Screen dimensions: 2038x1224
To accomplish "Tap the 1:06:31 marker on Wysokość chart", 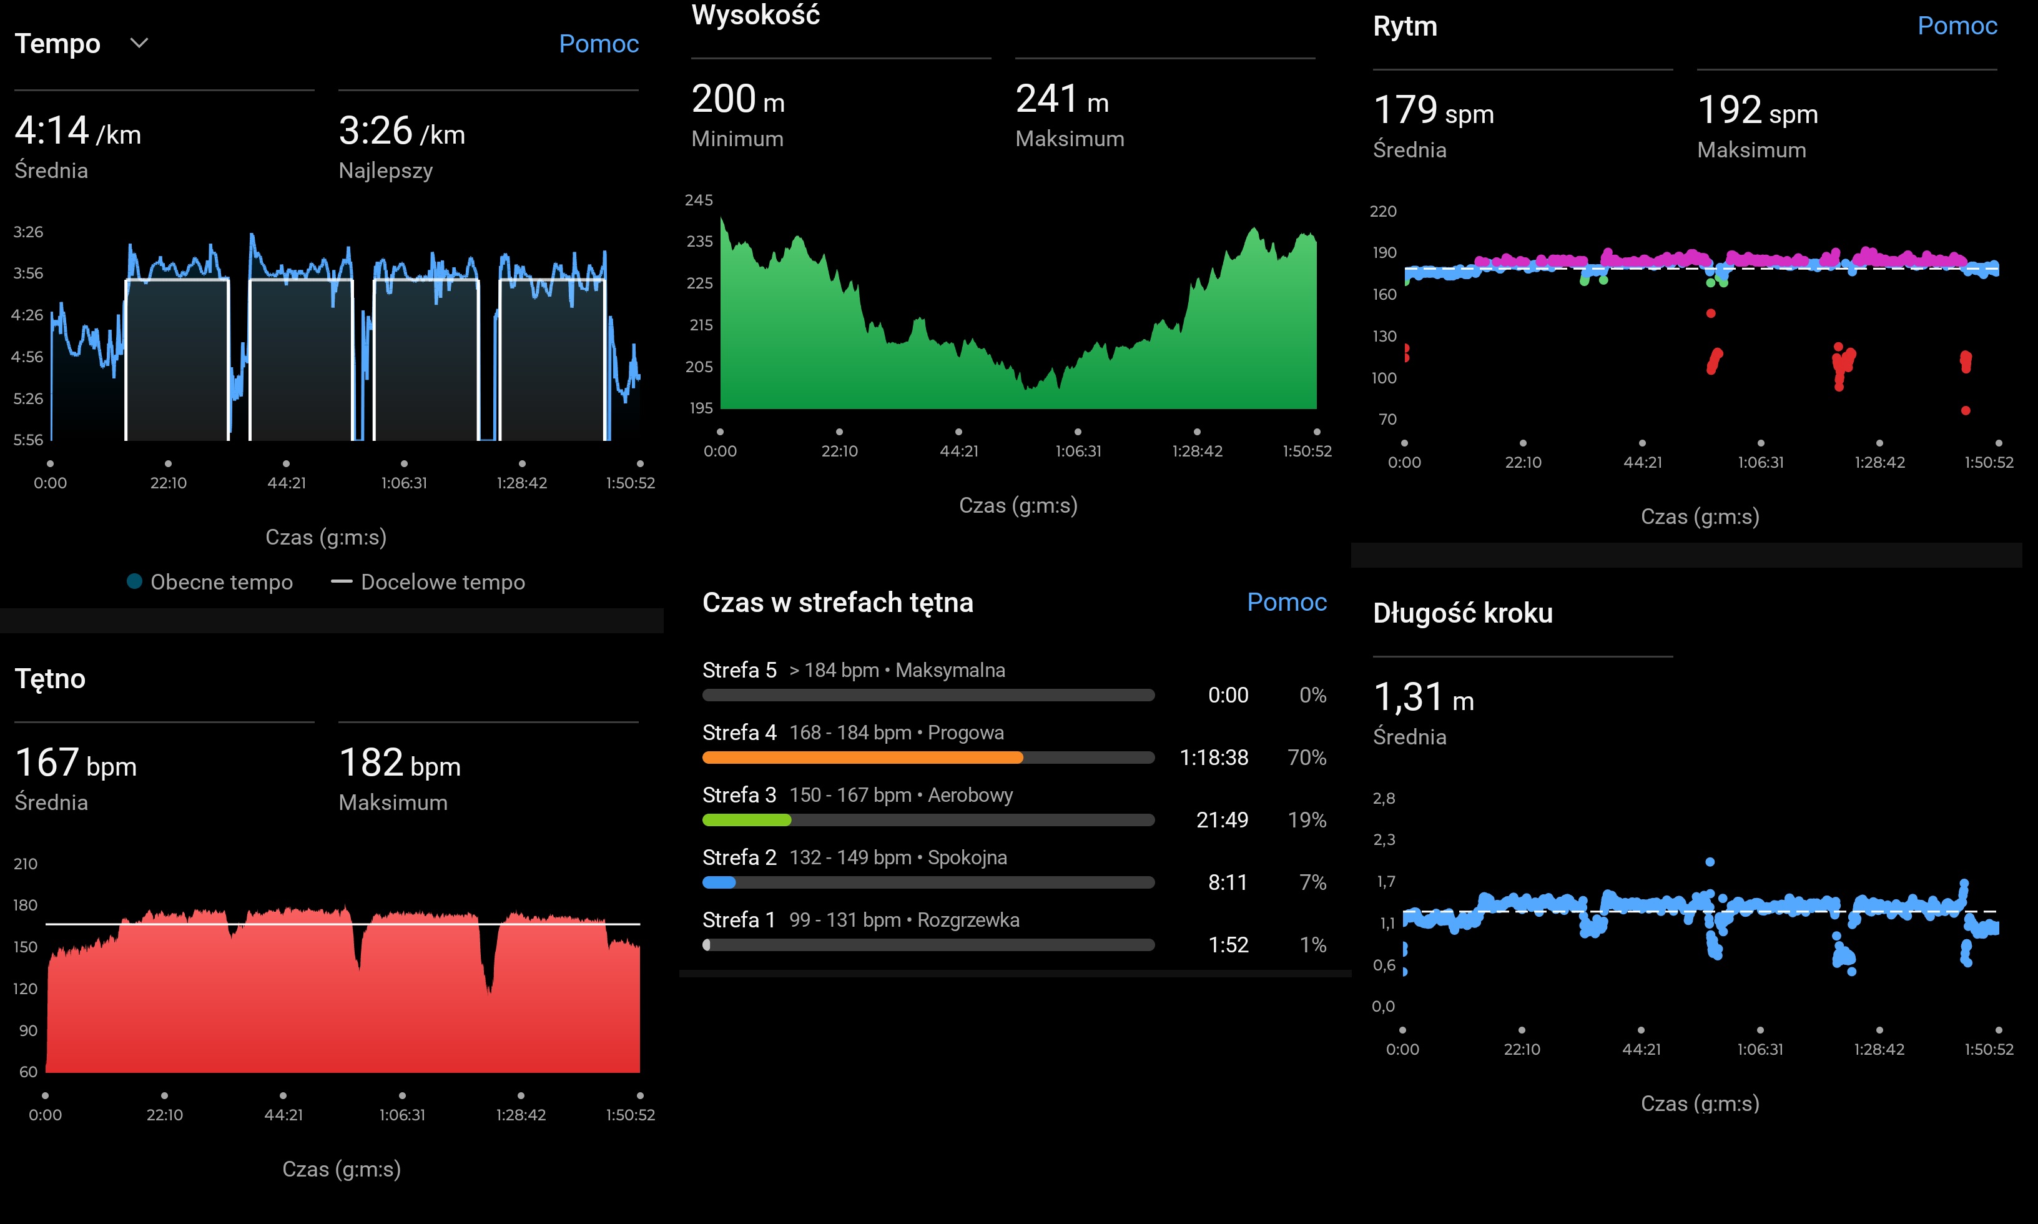I will (1078, 432).
